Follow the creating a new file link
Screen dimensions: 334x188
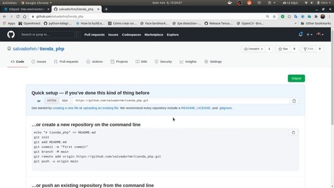click(65, 108)
